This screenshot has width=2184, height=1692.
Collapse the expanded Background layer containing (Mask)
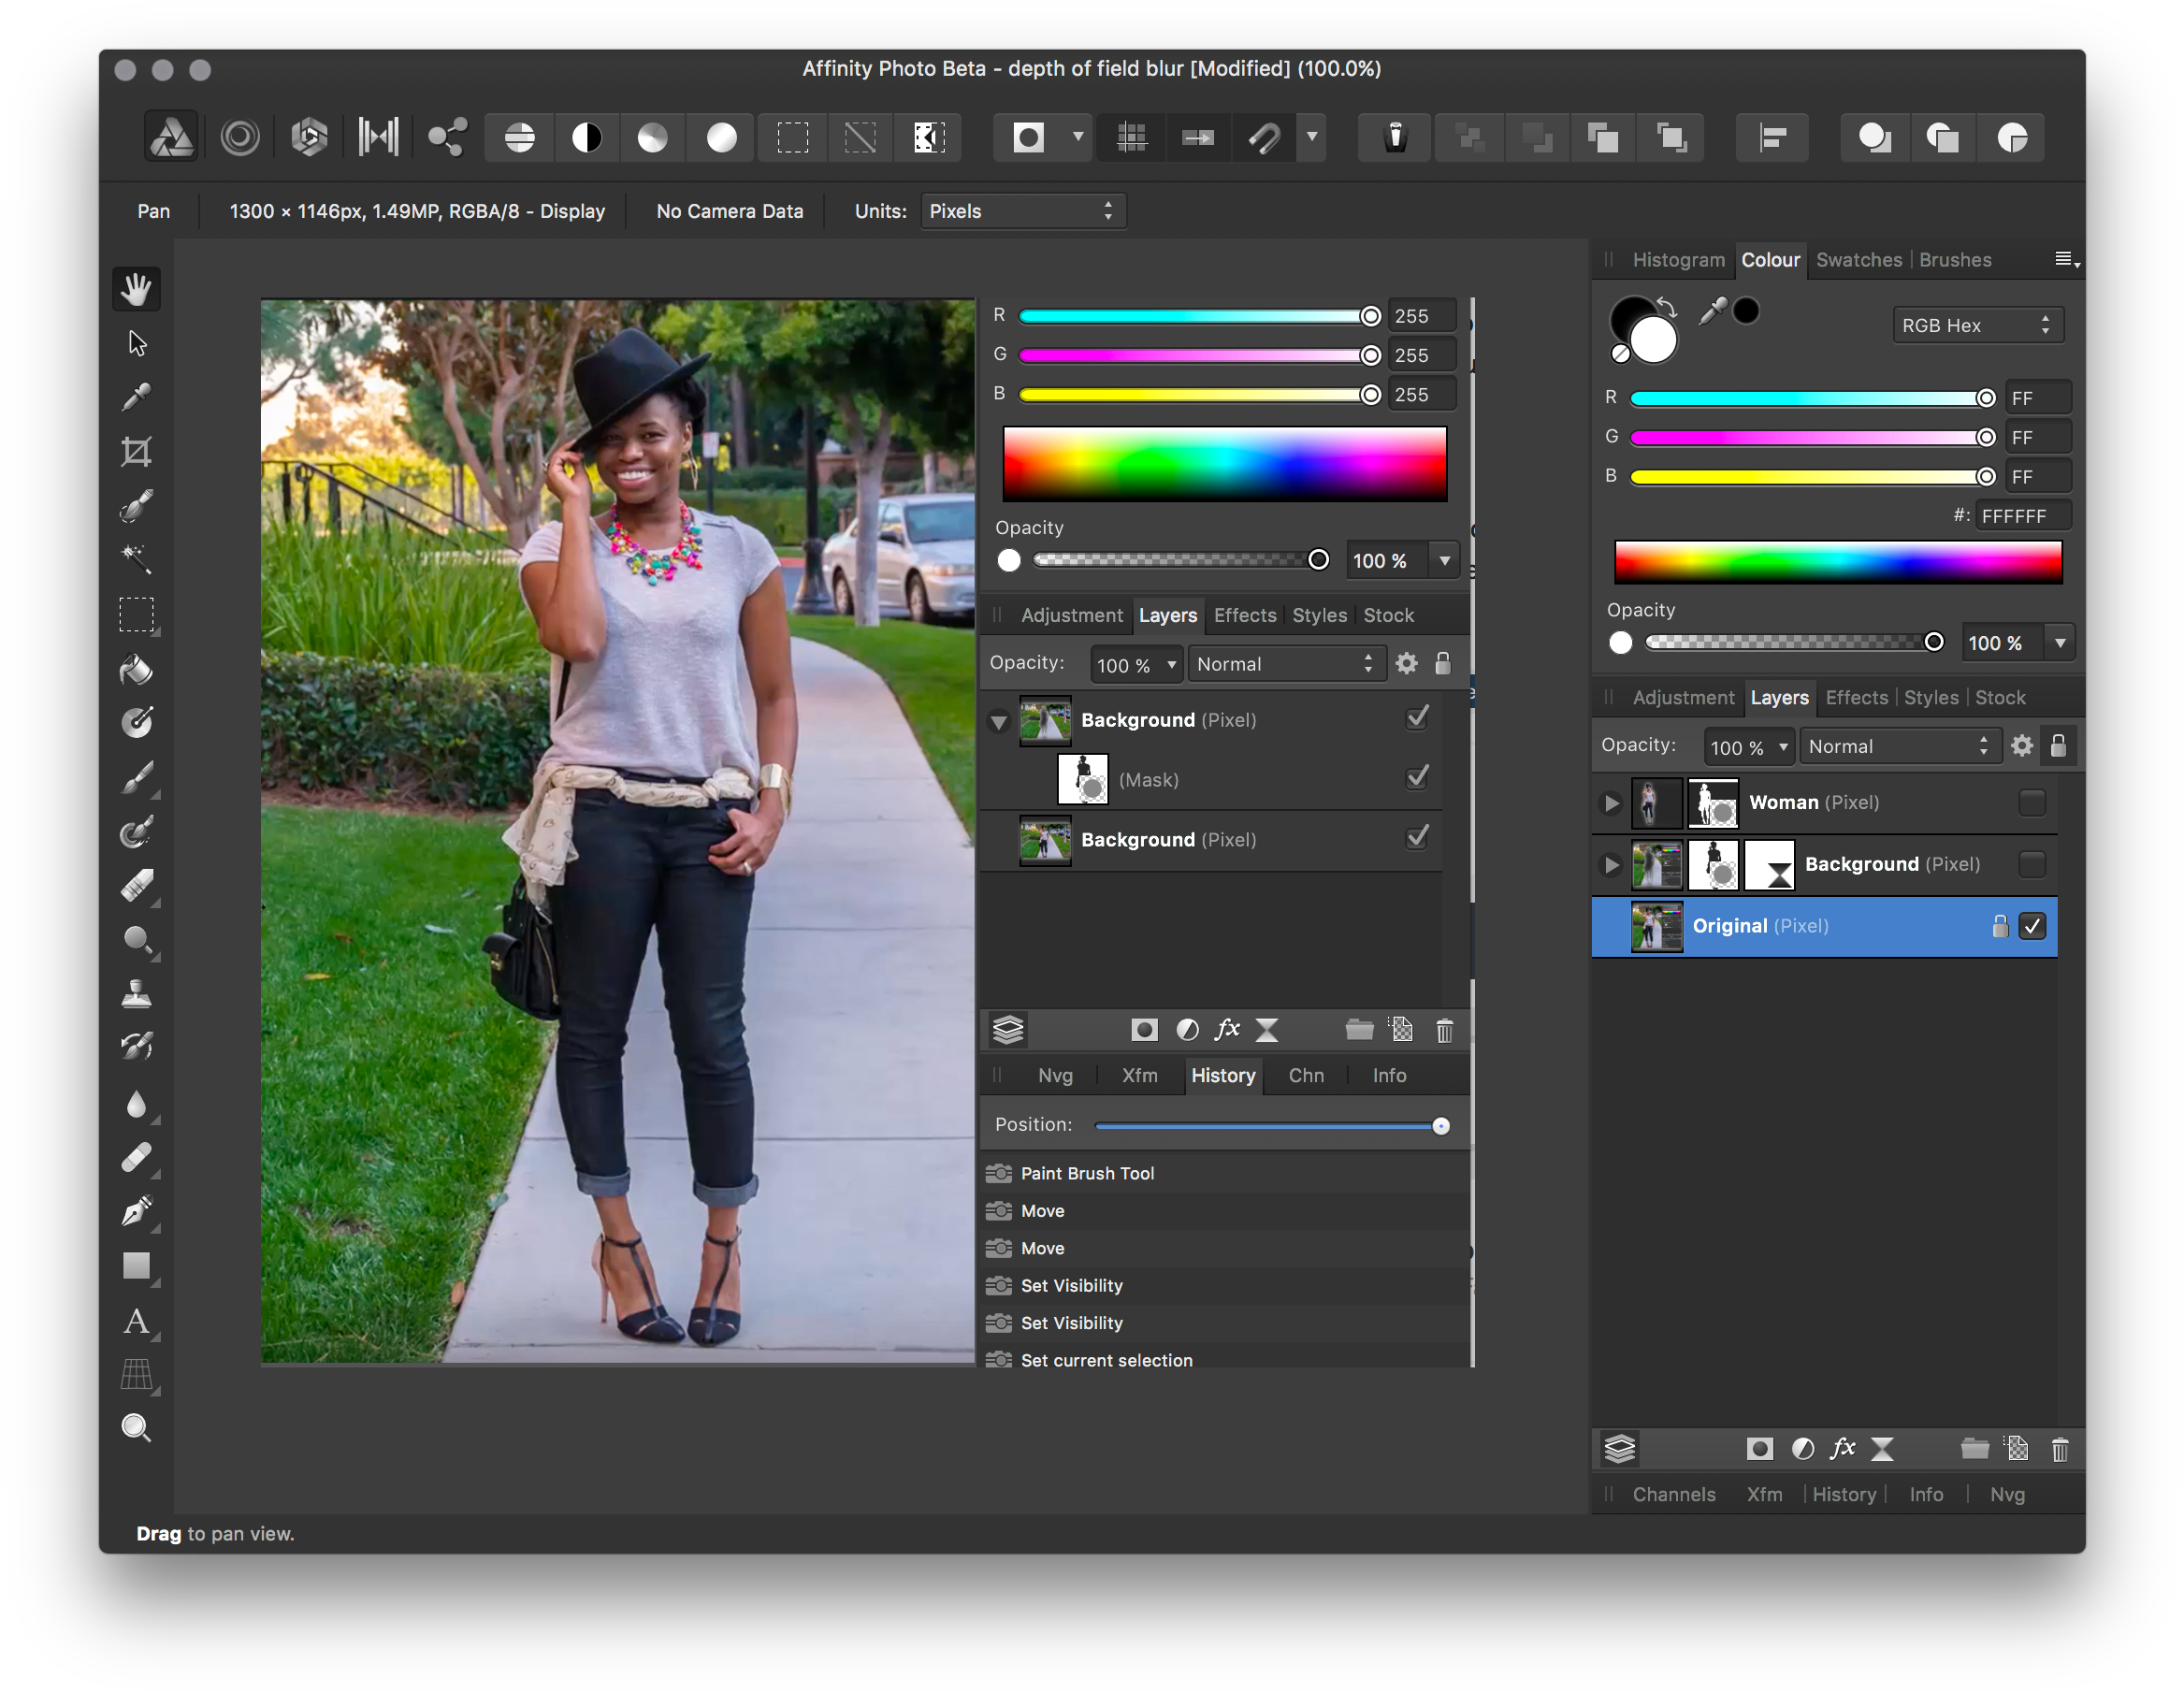tap(998, 722)
